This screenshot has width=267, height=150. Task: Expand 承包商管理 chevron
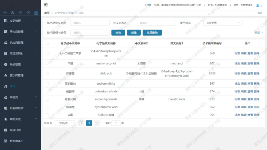point(36,31)
